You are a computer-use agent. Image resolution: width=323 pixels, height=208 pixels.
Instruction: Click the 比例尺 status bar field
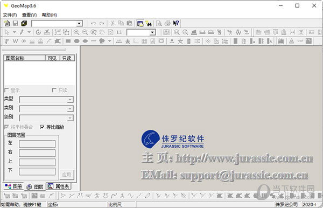pyautogui.click(x=121, y=204)
